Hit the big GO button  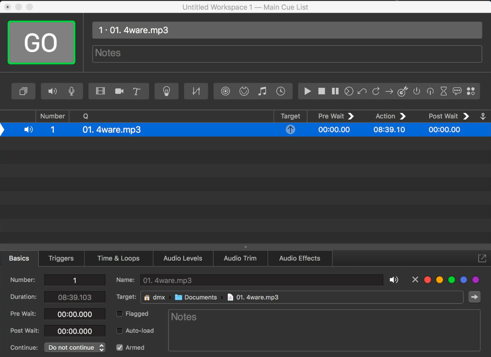point(41,43)
